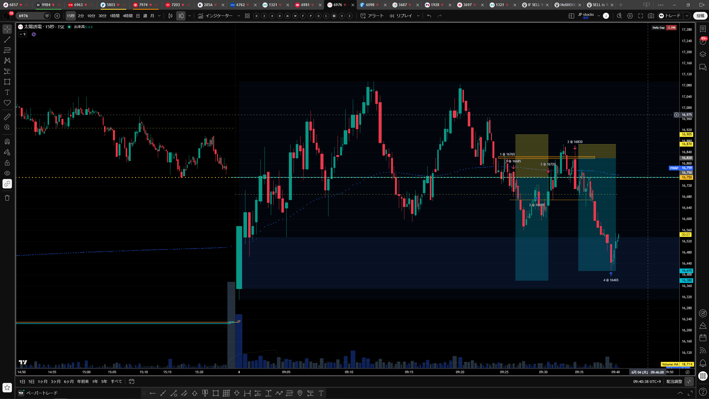709x399 pixels.
Task: Take a chart snapshot with camera icon
Action: (651, 16)
